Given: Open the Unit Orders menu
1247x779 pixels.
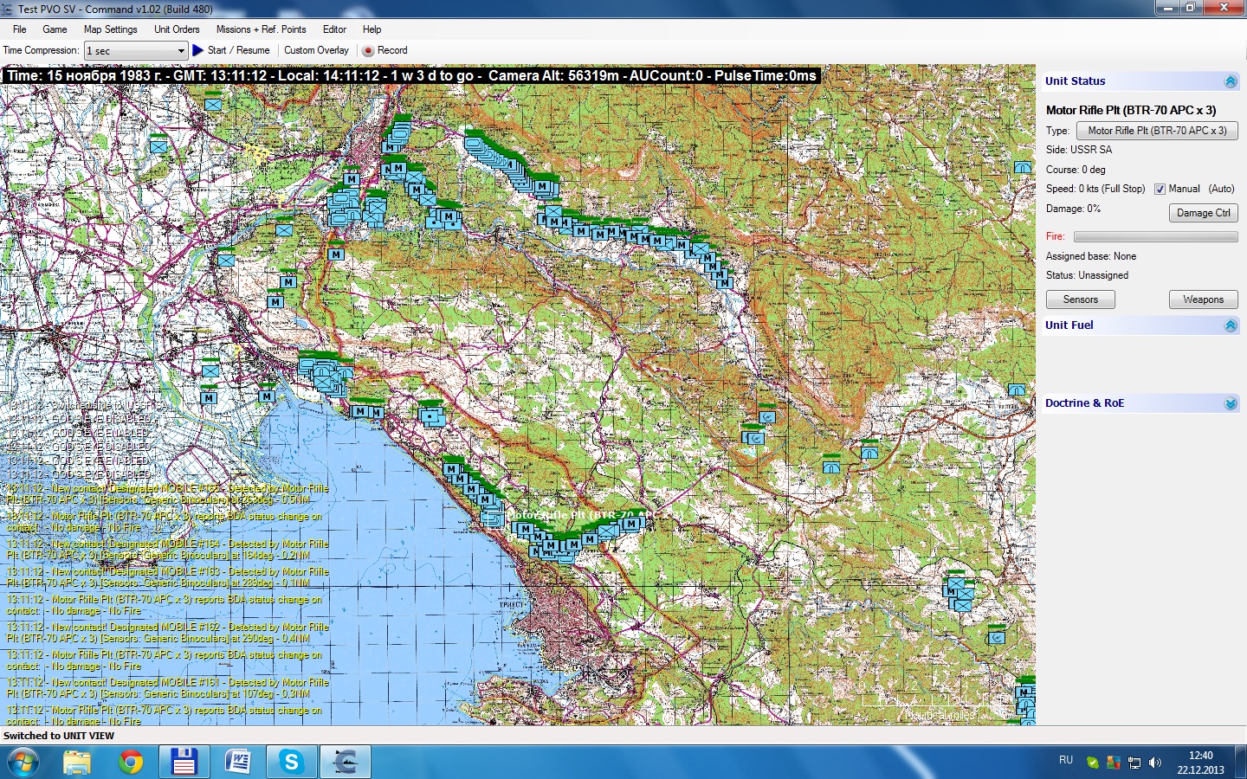Looking at the screenshot, I should tap(177, 29).
